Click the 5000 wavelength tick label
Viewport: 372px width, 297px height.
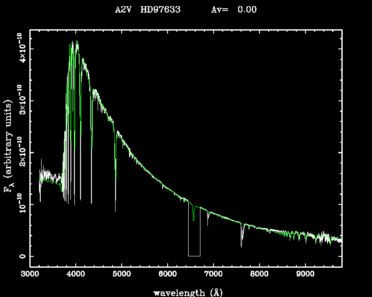[122, 275]
